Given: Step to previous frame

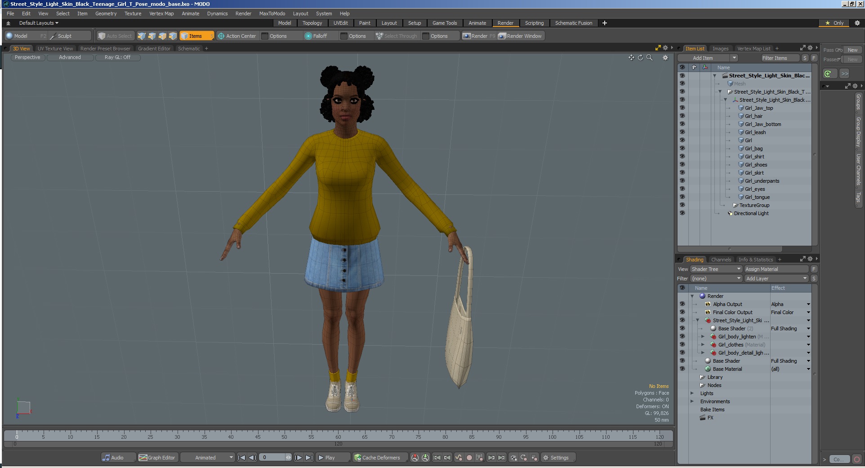Looking at the screenshot, I should click(x=253, y=458).
